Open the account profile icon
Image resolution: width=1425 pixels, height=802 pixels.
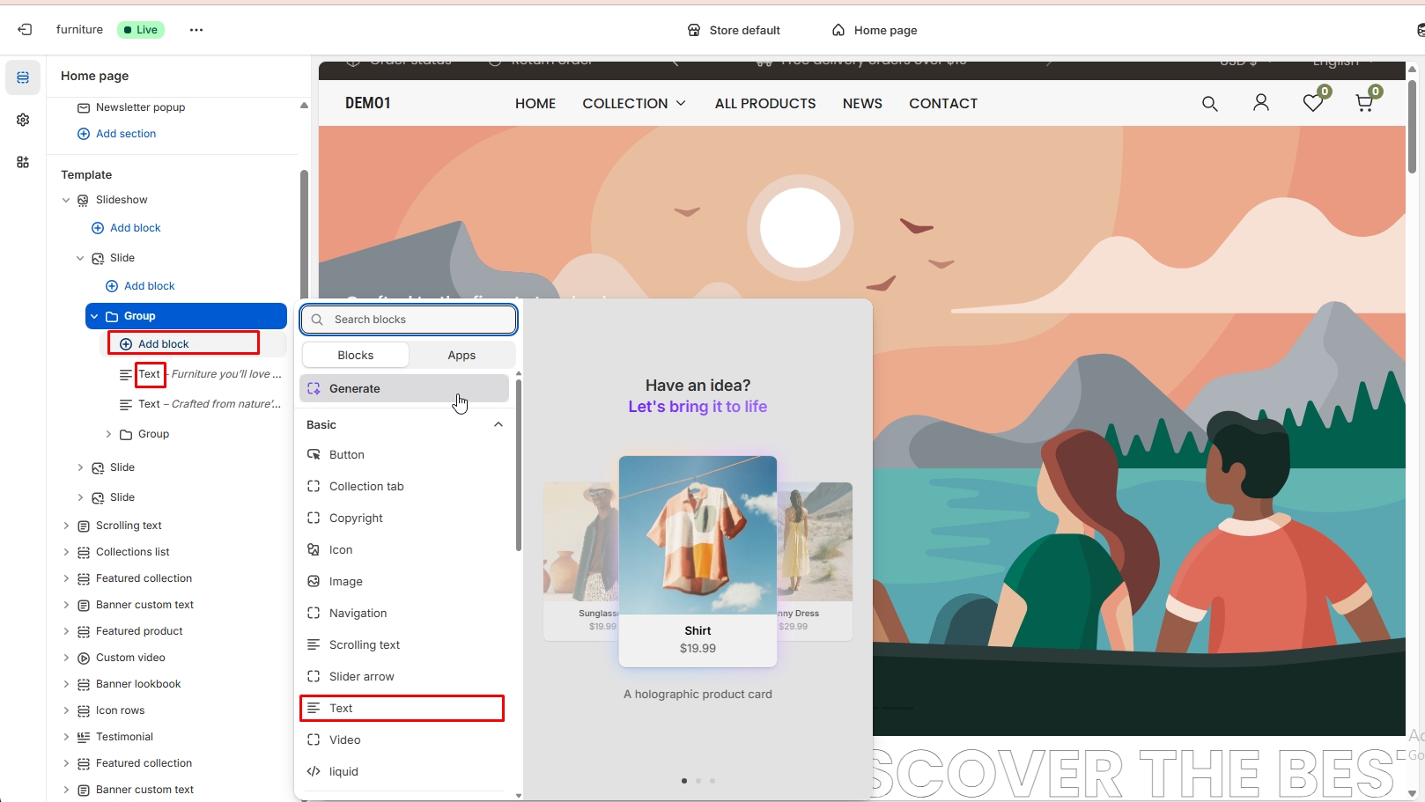coord(1260,103)
